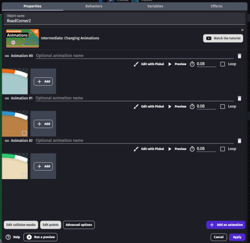Image resolution: width=250 pixels, height=243 pixels.
Task: Open Advanced options
Action: (79, 225)
